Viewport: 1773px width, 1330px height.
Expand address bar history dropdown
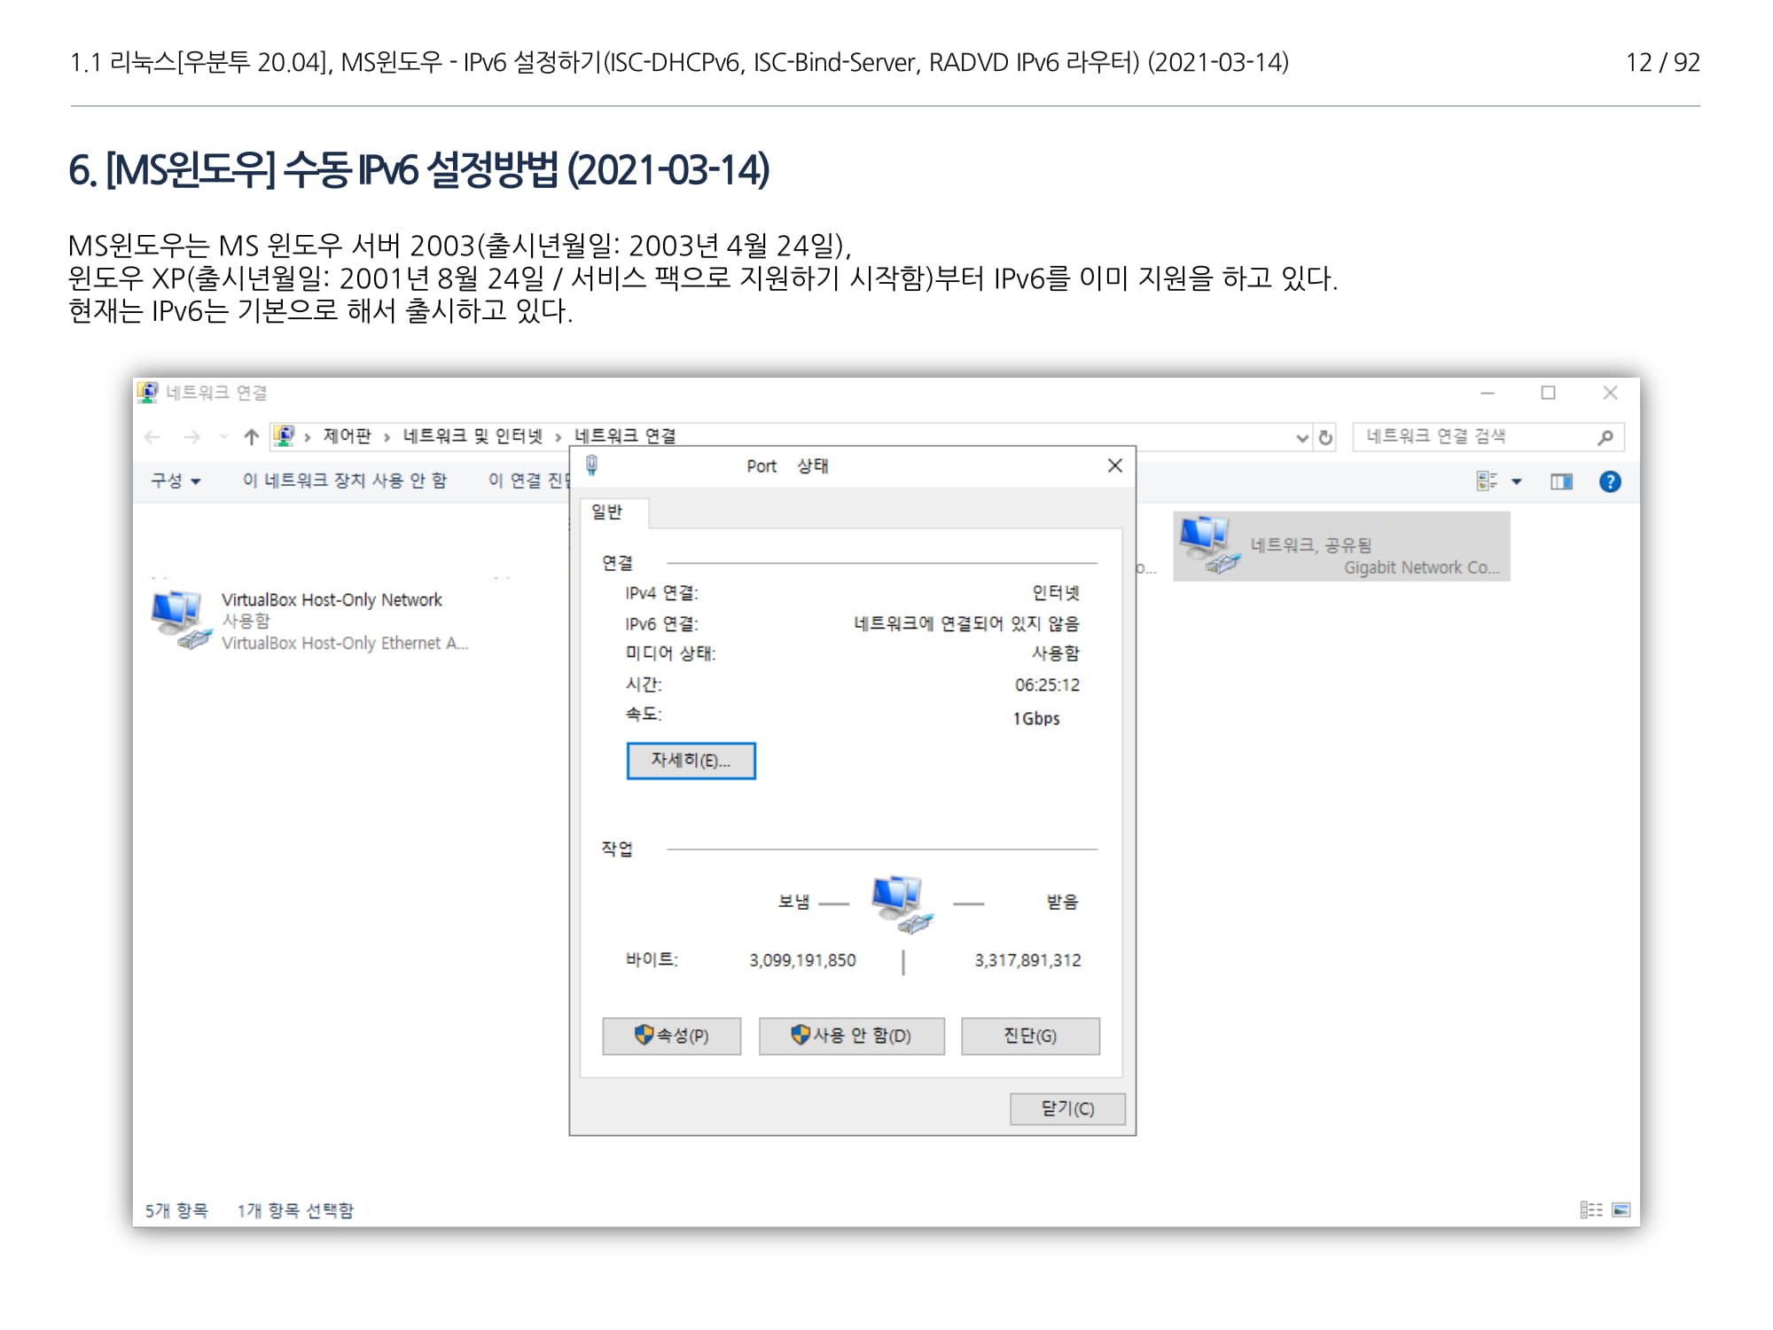(1301, 437)
